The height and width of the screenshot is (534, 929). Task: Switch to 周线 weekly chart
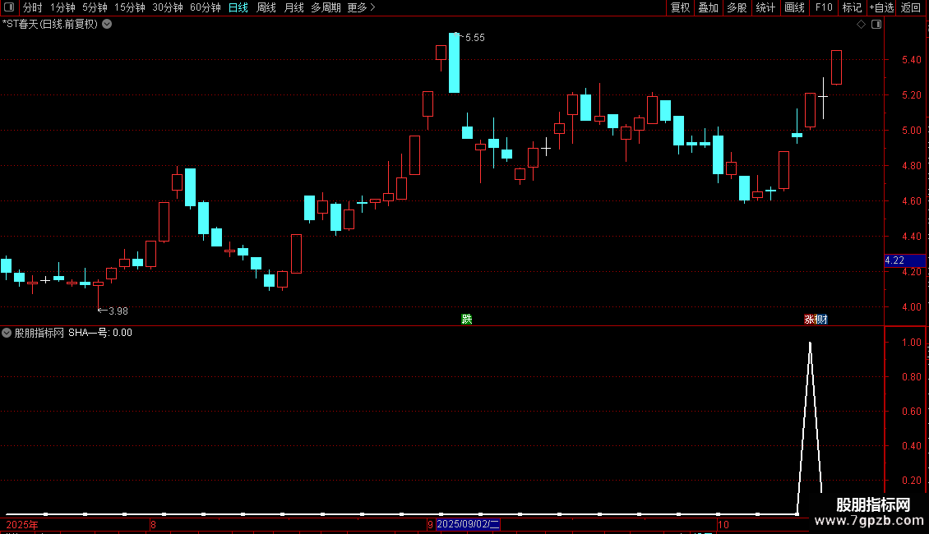click(266, 7)
